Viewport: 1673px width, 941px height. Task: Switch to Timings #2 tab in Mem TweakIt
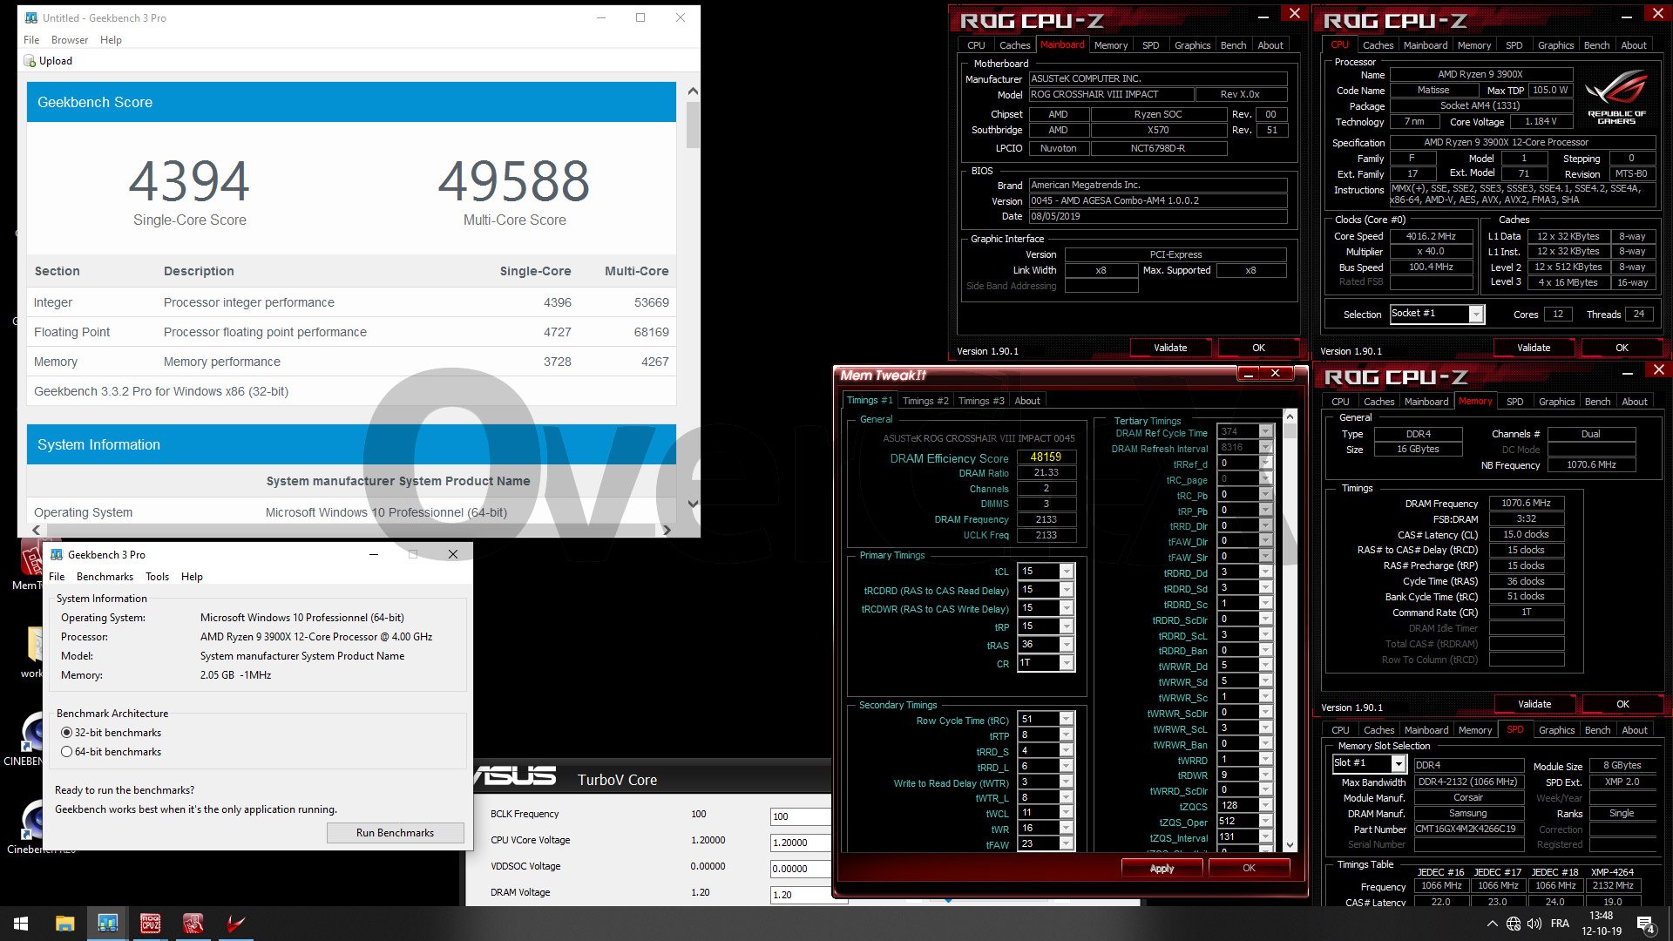pos(925,401)
